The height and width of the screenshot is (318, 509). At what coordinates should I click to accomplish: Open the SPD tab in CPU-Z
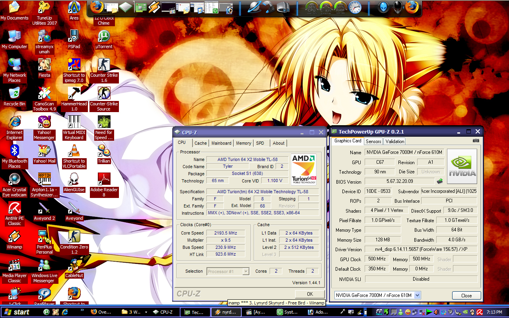tap(260, 143)
